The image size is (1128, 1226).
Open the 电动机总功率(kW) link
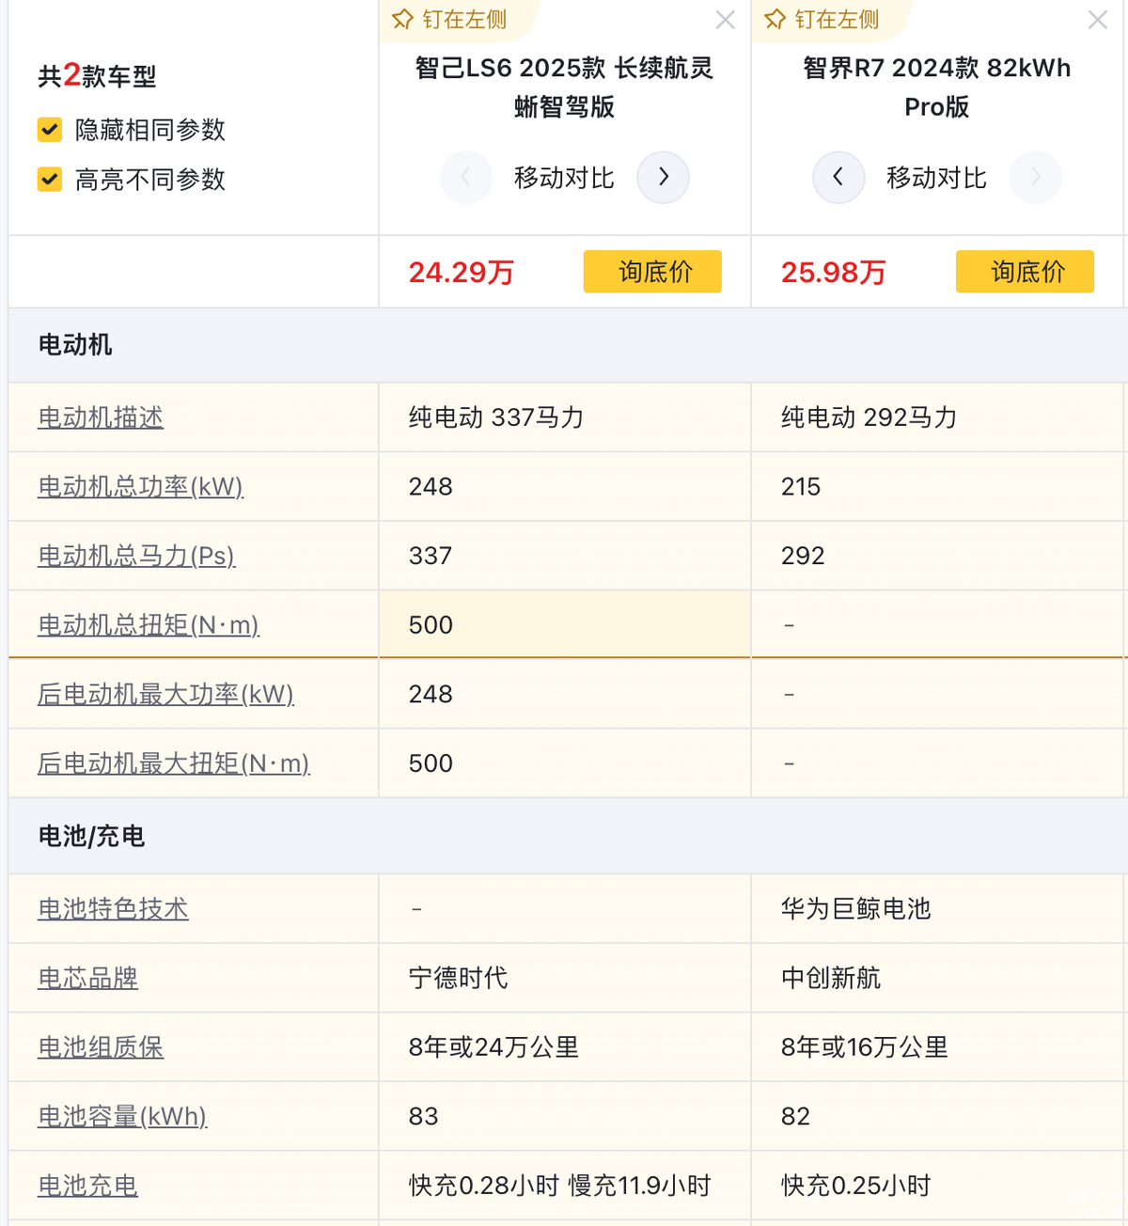[x=140, y=487]
